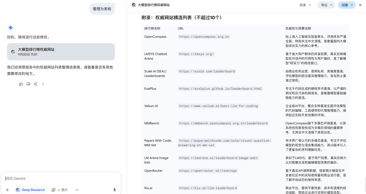This screenshot has height=194, width=366.
Task: Click the 9月20日 11:51 timestamp
Action: [27, 54]
